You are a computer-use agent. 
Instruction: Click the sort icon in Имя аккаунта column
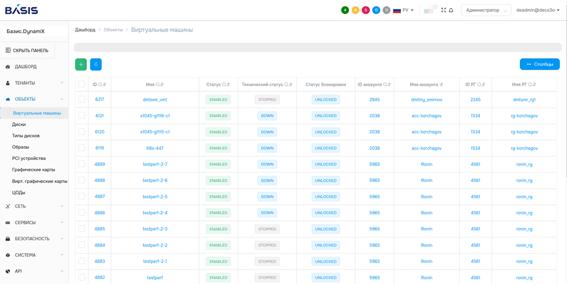442,85
